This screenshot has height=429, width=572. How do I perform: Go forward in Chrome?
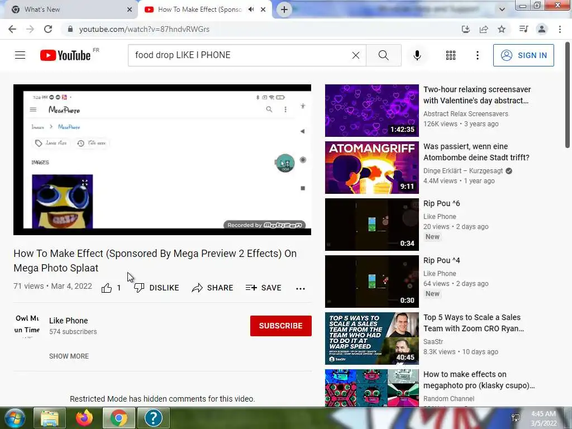[30, 29]
